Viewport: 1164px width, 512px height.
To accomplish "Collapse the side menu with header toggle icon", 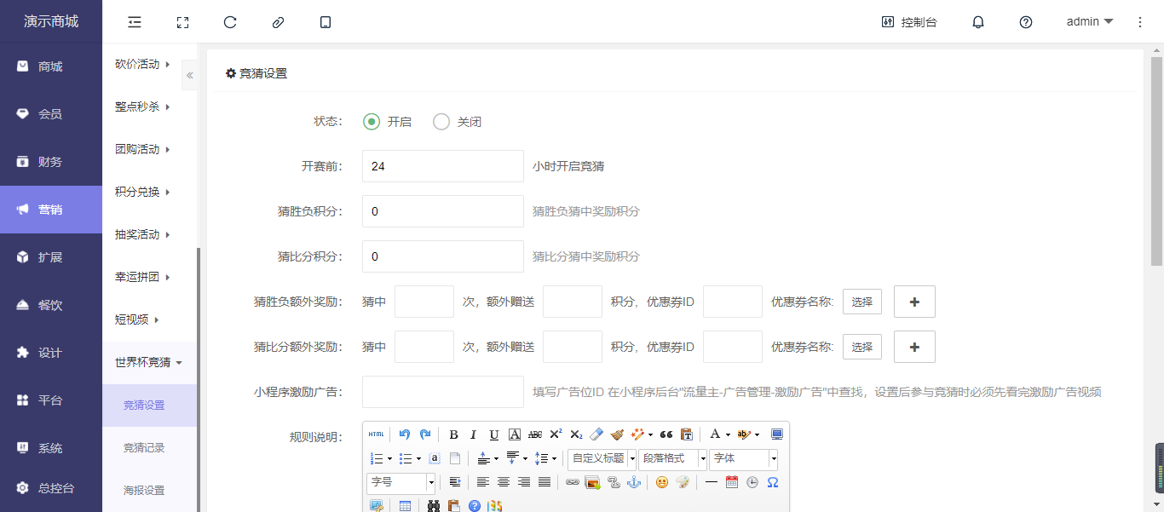I will [135, 22].
